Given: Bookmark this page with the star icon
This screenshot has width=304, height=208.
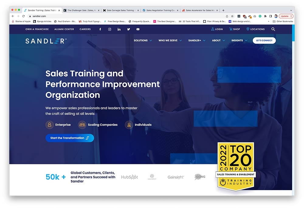Looking at the screenshot, I should coord(232,16).
